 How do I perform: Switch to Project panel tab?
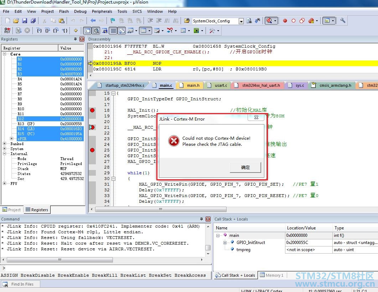(x=11, y=210)
